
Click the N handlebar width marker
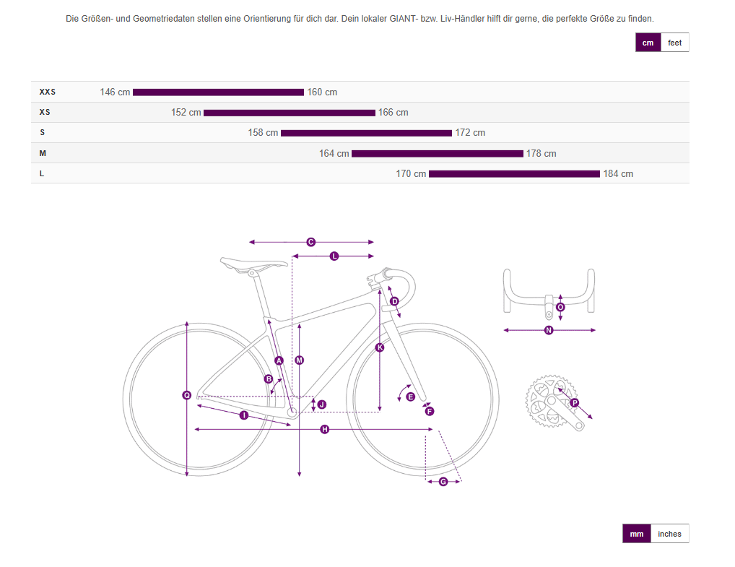pos(549,331)
